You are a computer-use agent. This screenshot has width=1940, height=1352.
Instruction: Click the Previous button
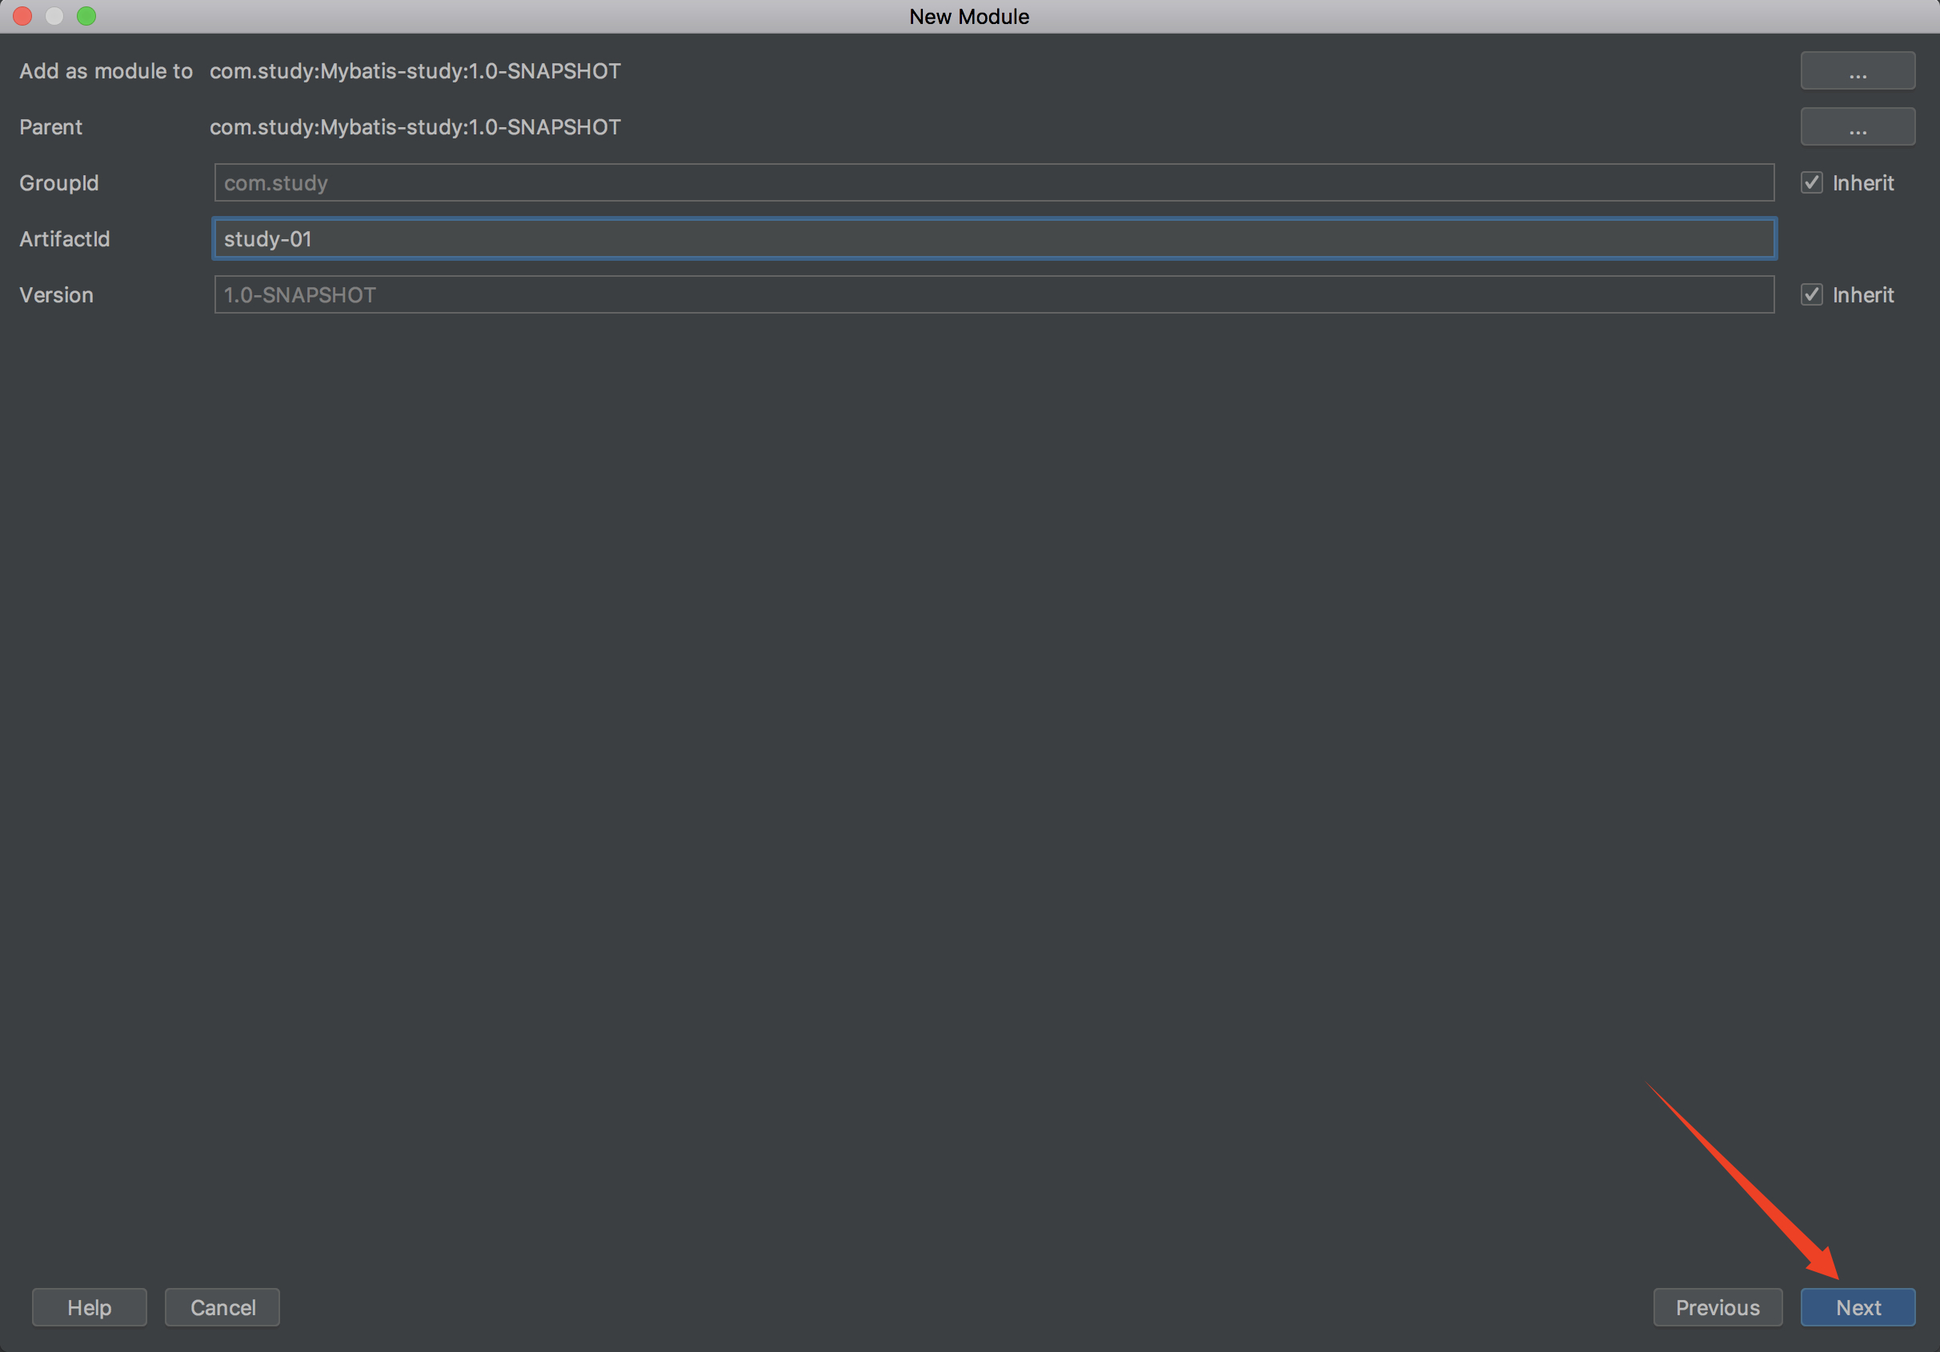click(1717, 1307)
